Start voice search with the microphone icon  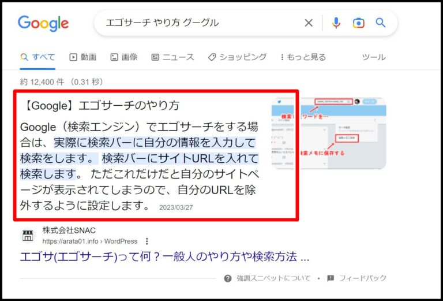tap(336, 23)
